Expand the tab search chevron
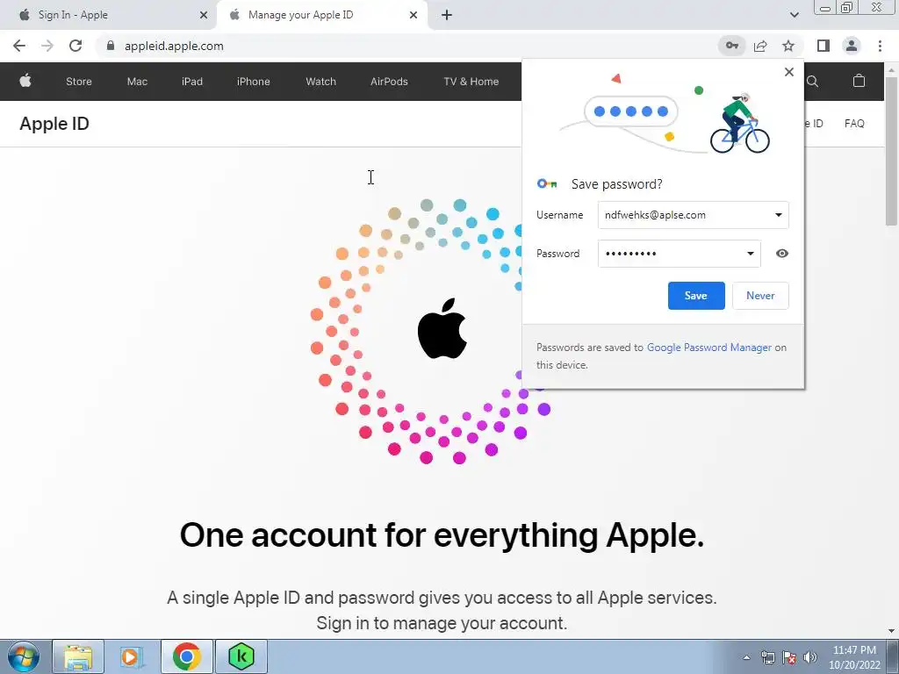899x674 pixels. click(794, 15)
